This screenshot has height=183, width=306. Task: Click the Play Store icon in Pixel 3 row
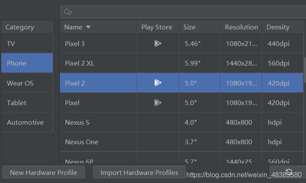(158, 43)
